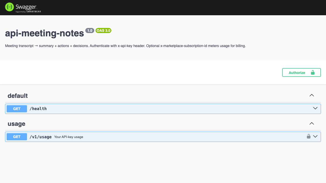
Task: Click the 'Meeting transcript' description text
Action: pyautogui.click(x=125, y=46)
